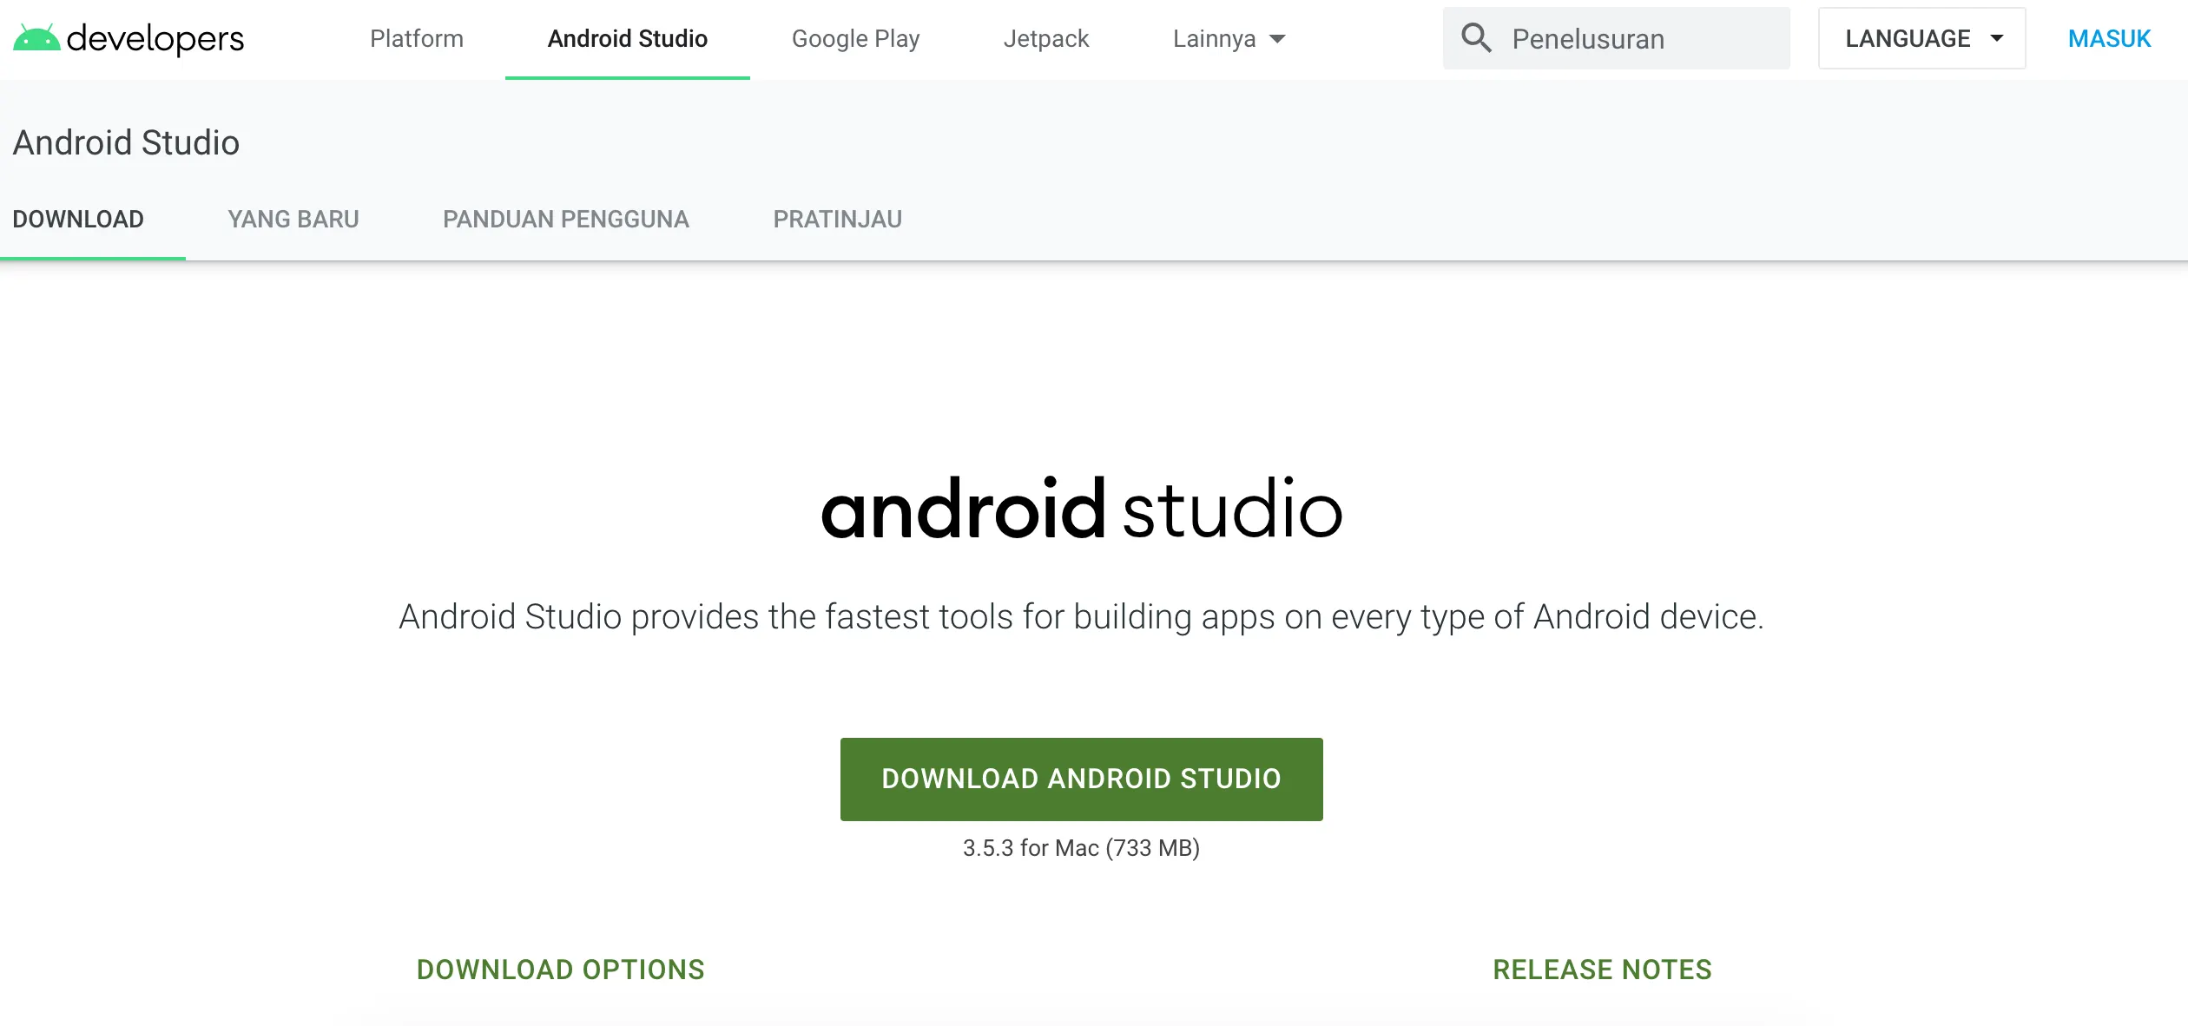
Task: Click the DOWNLOAD OPTIONS link
Action: [561, 970]
